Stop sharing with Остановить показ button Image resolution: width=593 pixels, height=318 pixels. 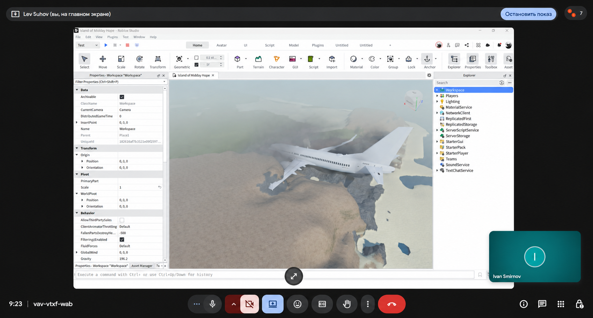tap(528, 14)
